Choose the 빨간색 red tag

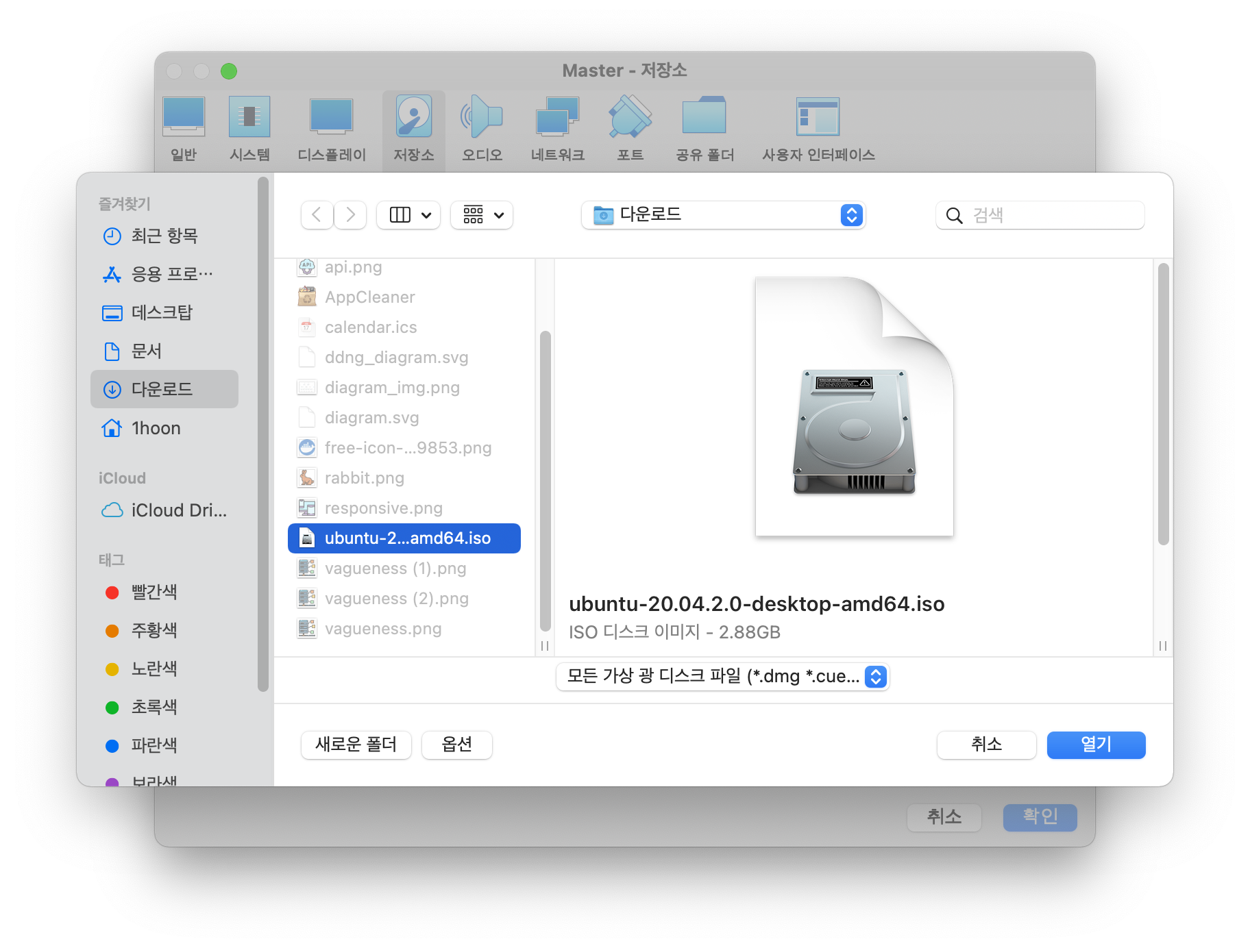[x=164, y=592]
